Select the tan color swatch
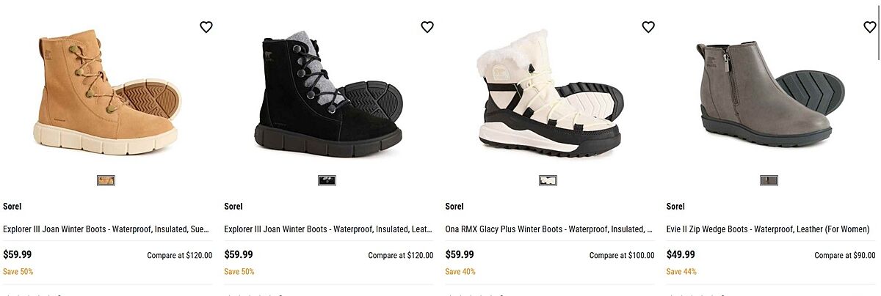 pyautogui.click(x=106, y=180)
